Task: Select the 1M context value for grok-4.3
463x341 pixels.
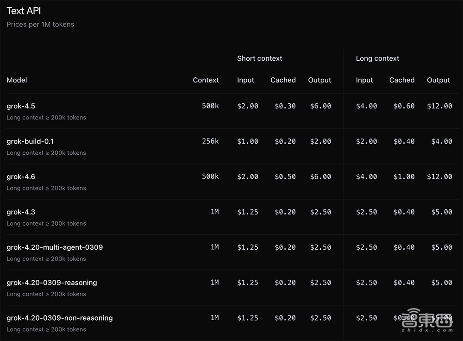Action: click(x=215, y=212)
